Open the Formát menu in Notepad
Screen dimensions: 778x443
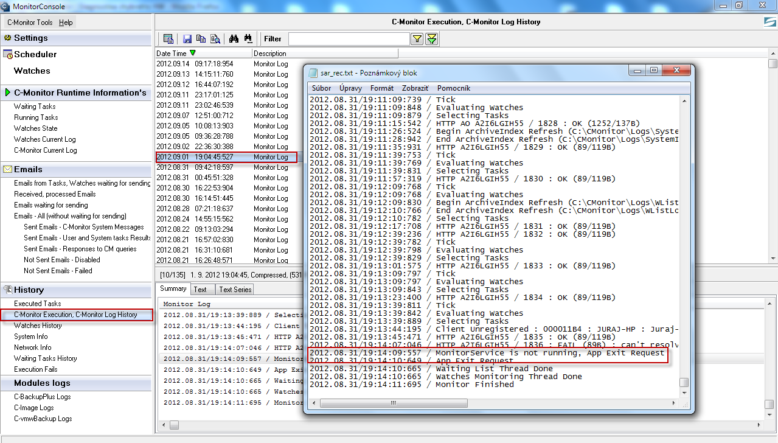pos(382,88)
